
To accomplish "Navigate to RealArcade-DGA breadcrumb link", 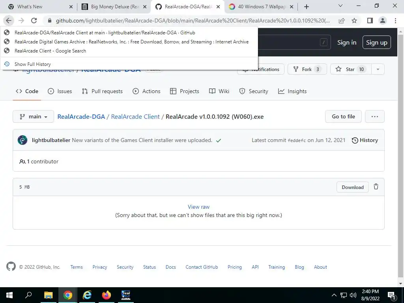I will pos(81,117).
